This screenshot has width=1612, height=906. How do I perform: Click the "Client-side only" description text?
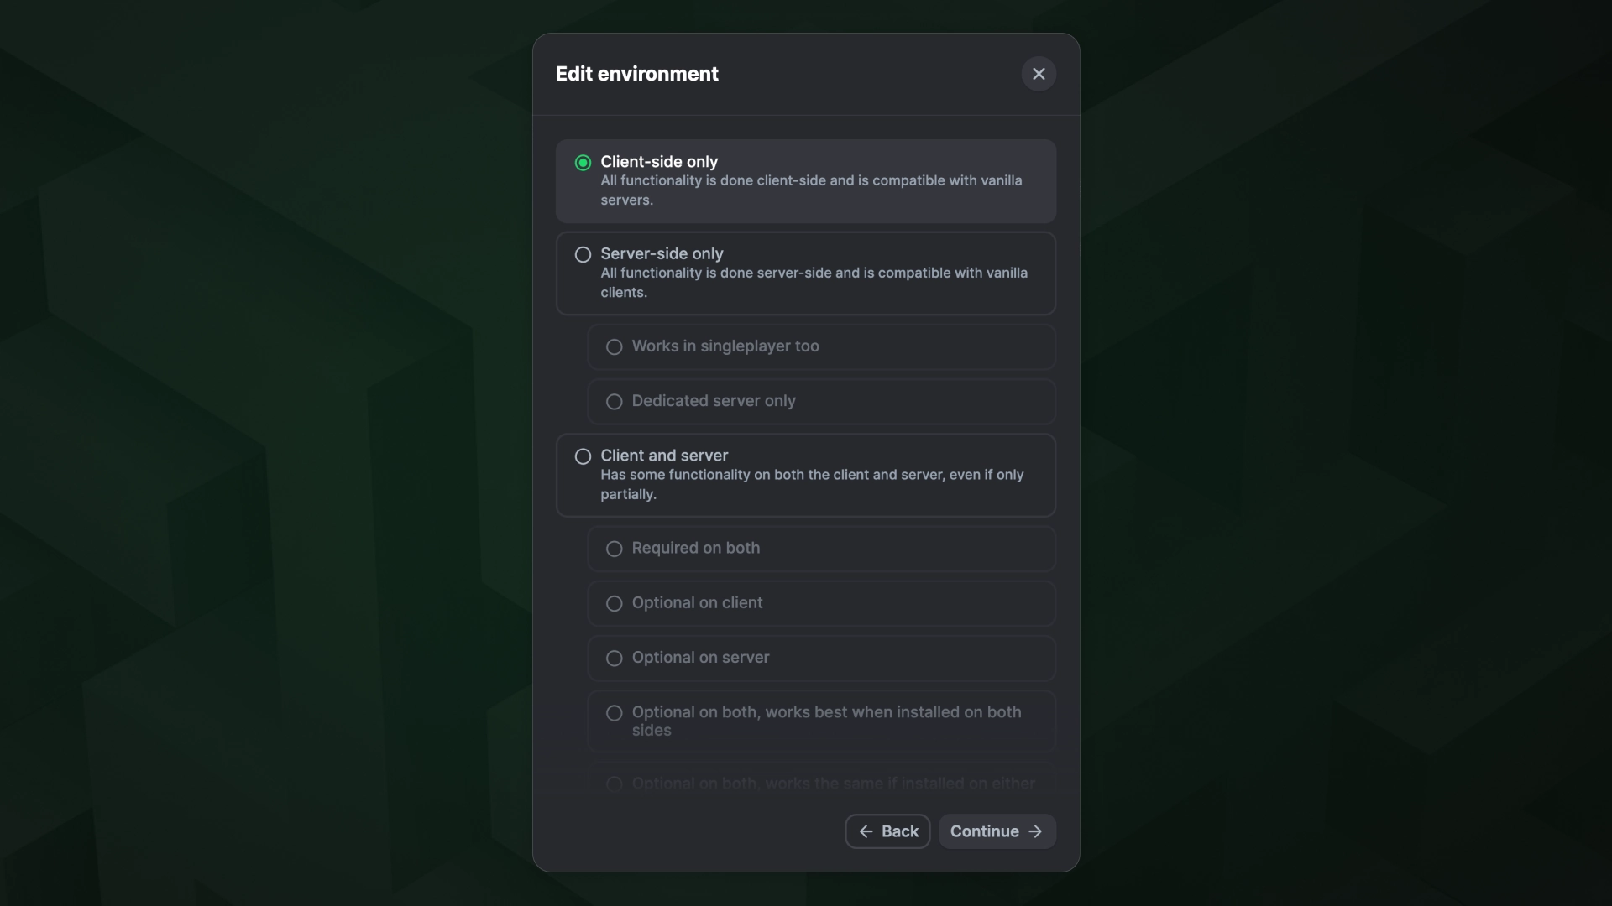point(810,190)
